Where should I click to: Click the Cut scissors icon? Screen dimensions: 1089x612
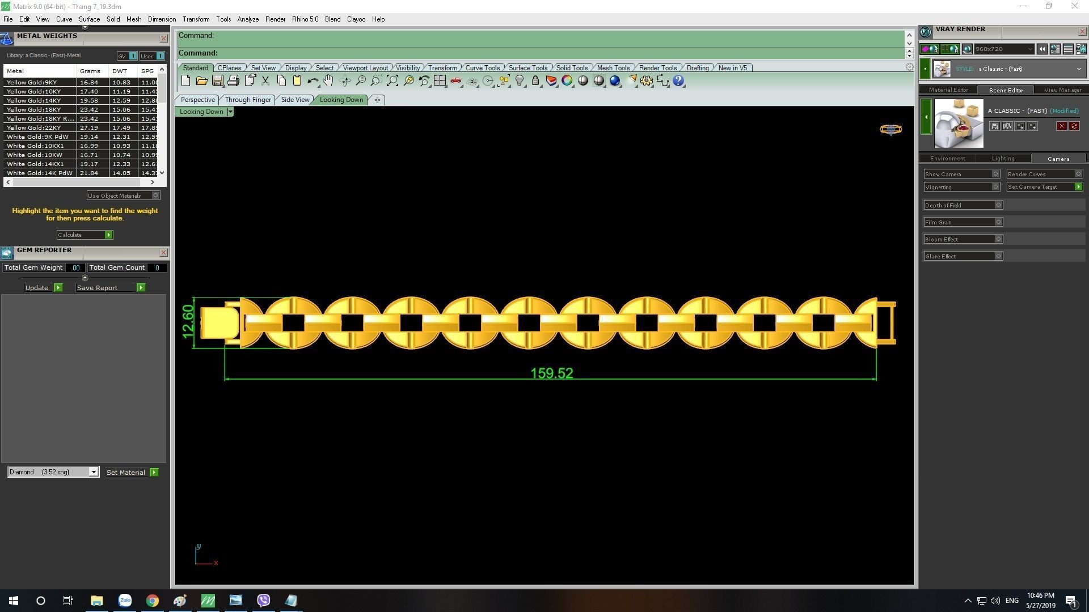[265, 81]
